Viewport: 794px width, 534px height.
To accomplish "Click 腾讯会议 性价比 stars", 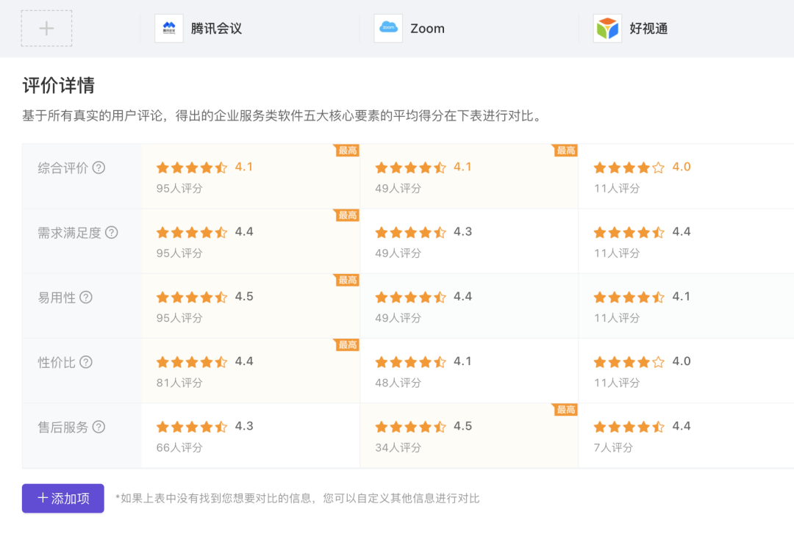I will [192, 362].
